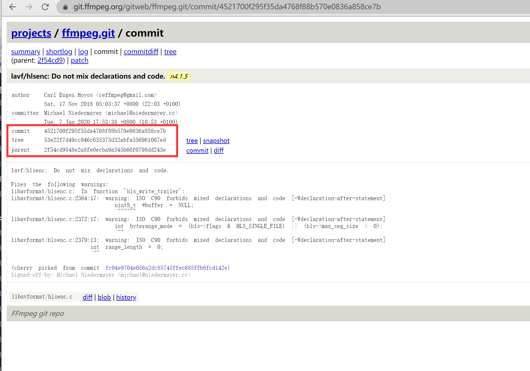Download snapshot of the tree
Screen dimensions: 530x371
pyautogui.click(x=216, y=141)
